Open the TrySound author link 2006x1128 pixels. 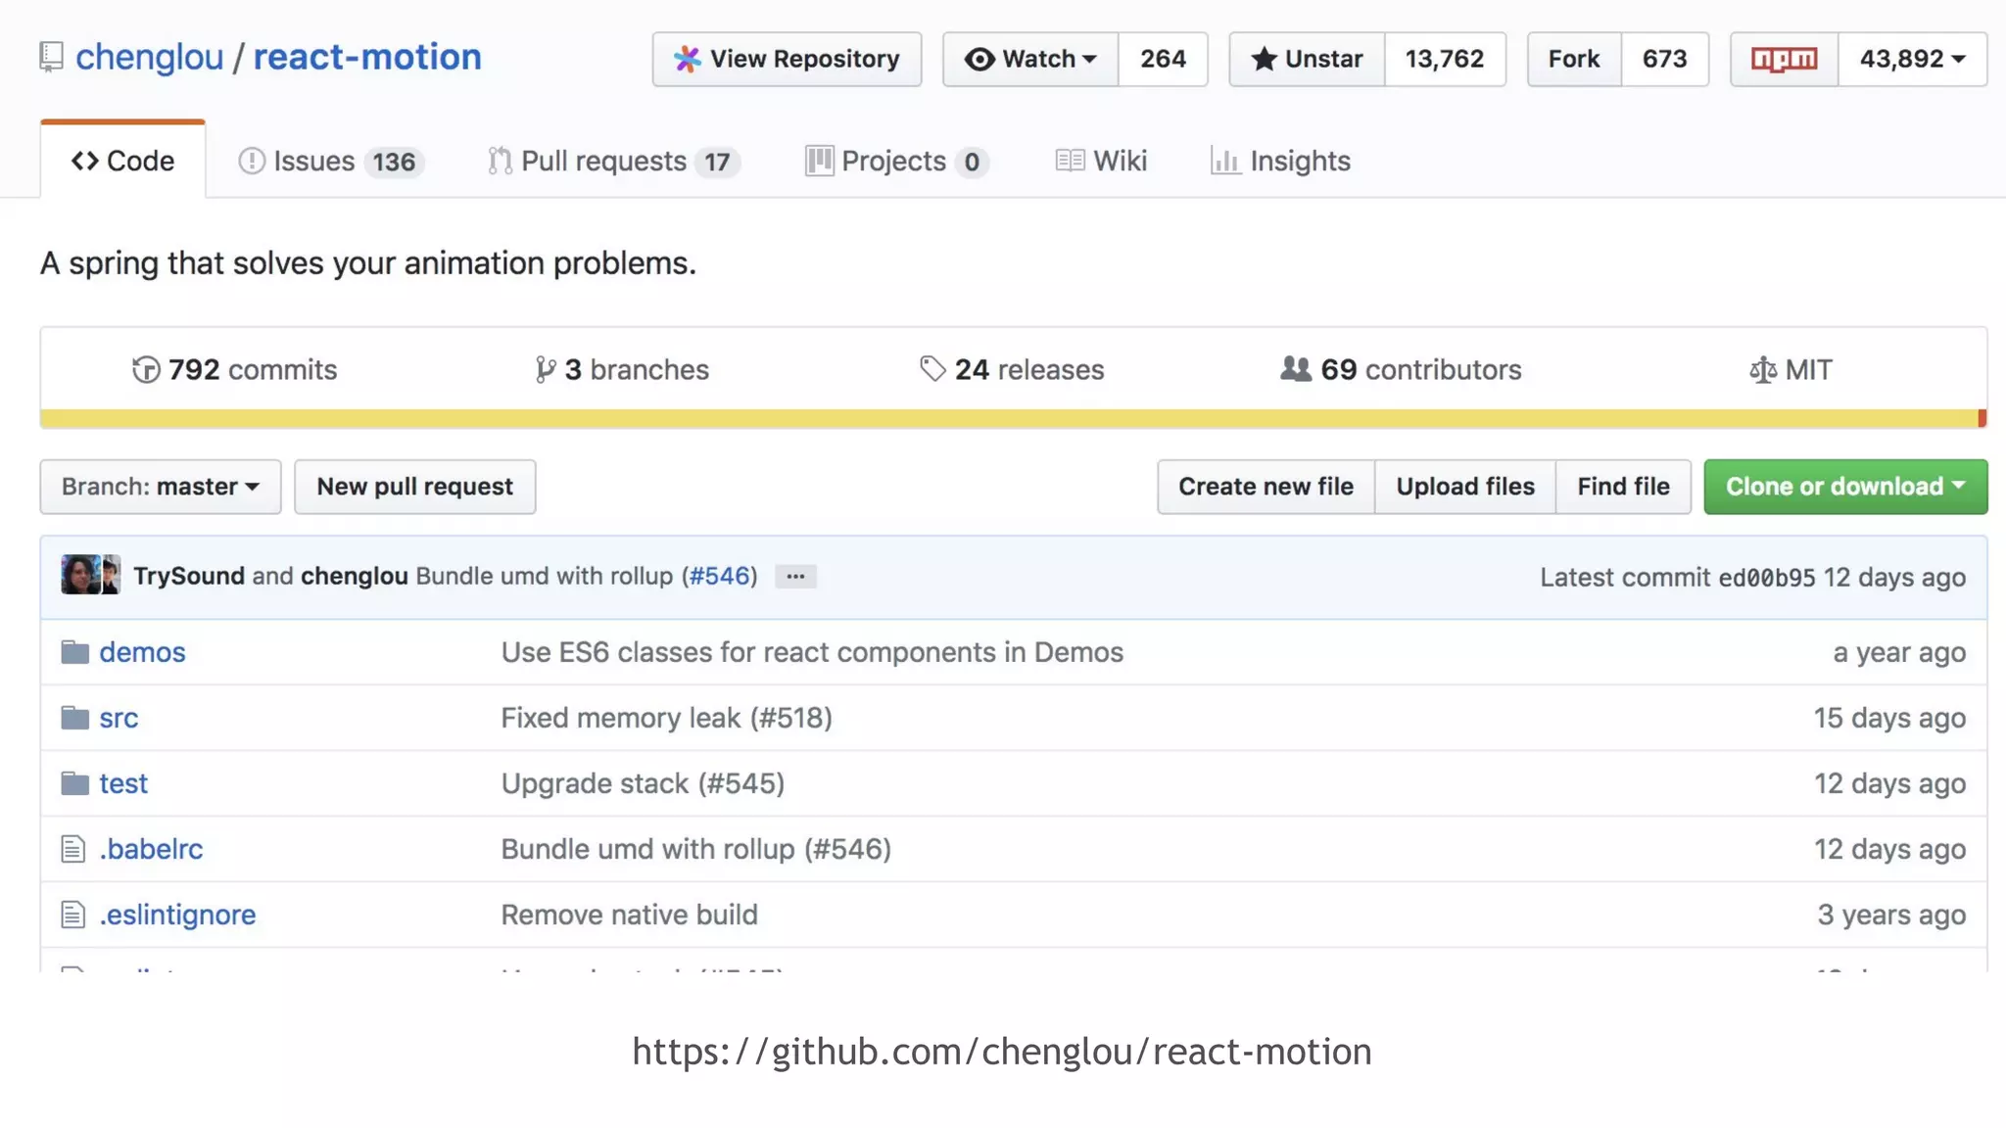click(189, 576)
